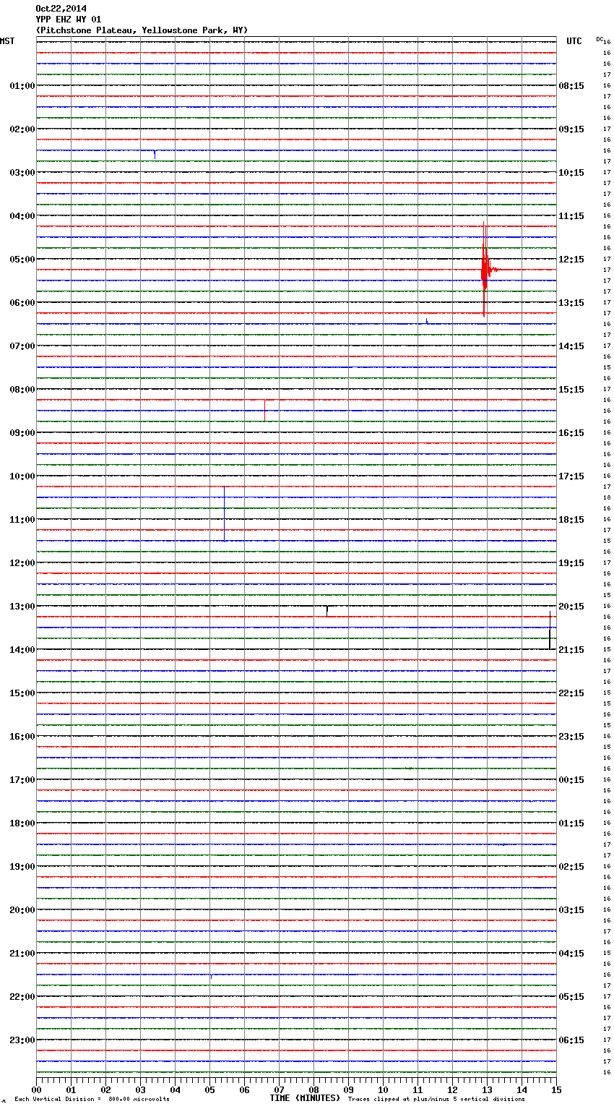
Task: Click the black spike on the 13:00 MST trace
Action: (x=327, y=611)
